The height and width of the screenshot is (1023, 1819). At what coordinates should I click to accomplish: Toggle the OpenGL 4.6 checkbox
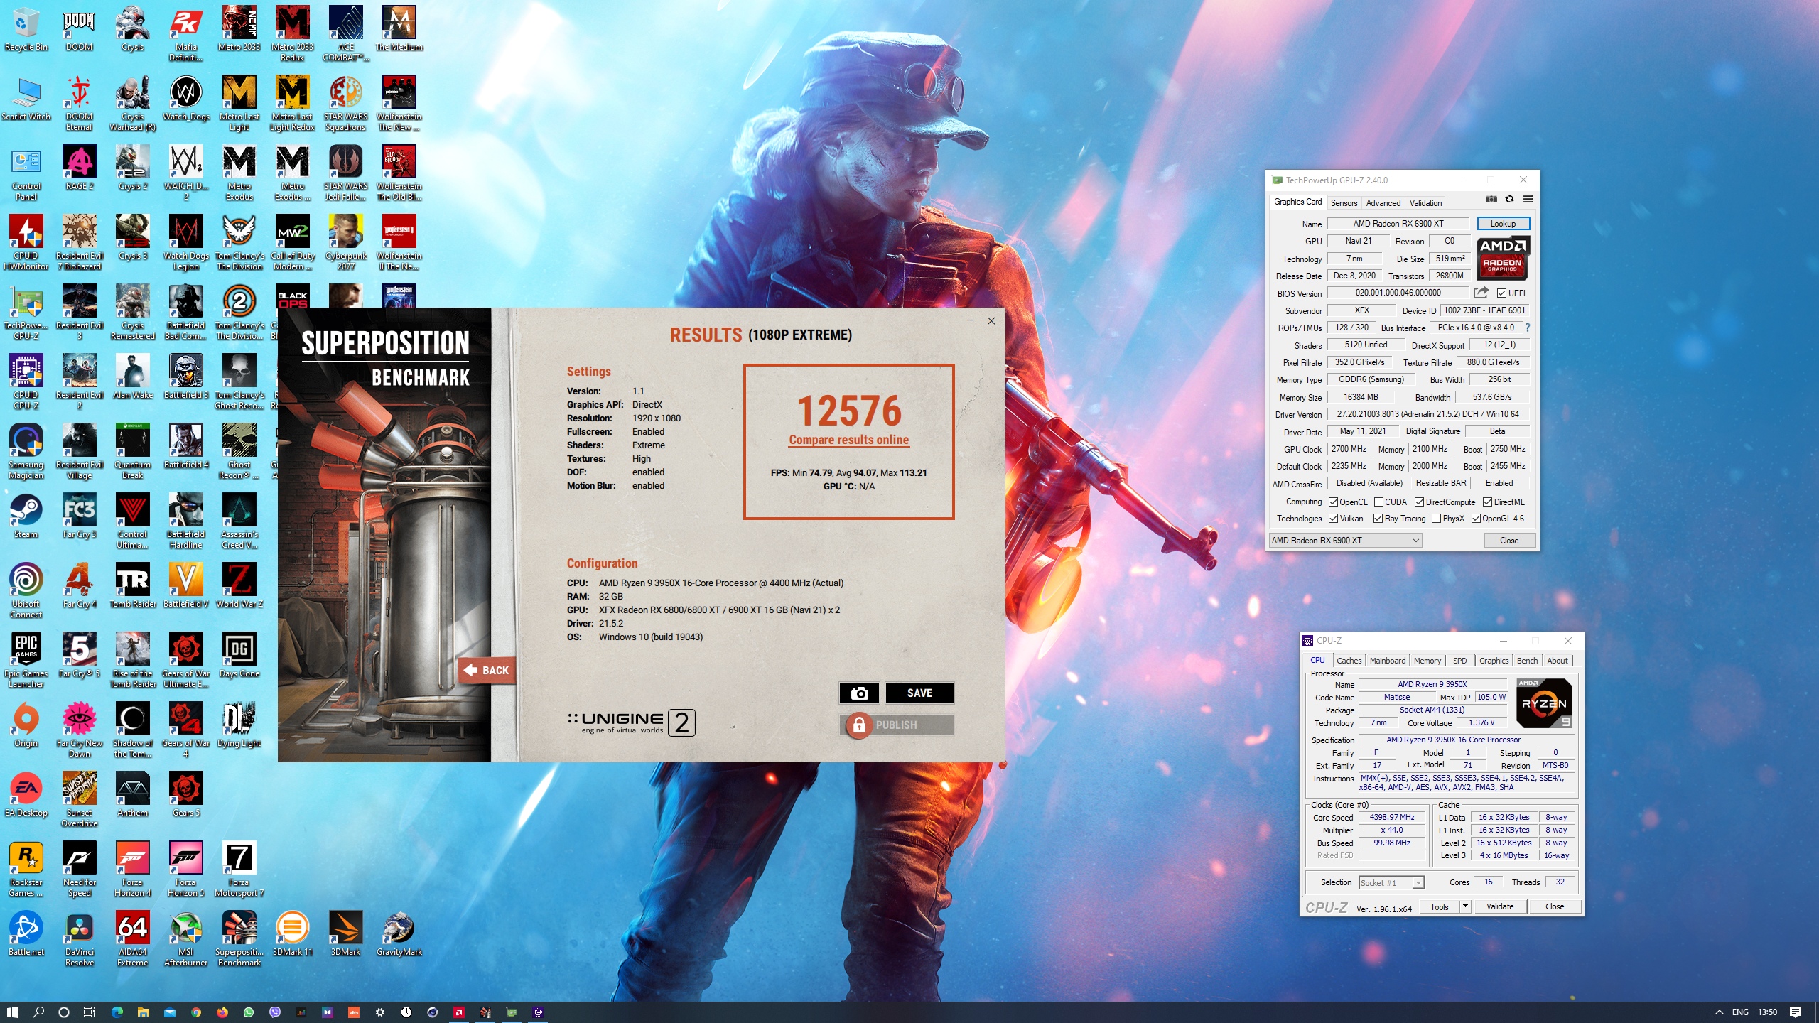[1476, 519]
